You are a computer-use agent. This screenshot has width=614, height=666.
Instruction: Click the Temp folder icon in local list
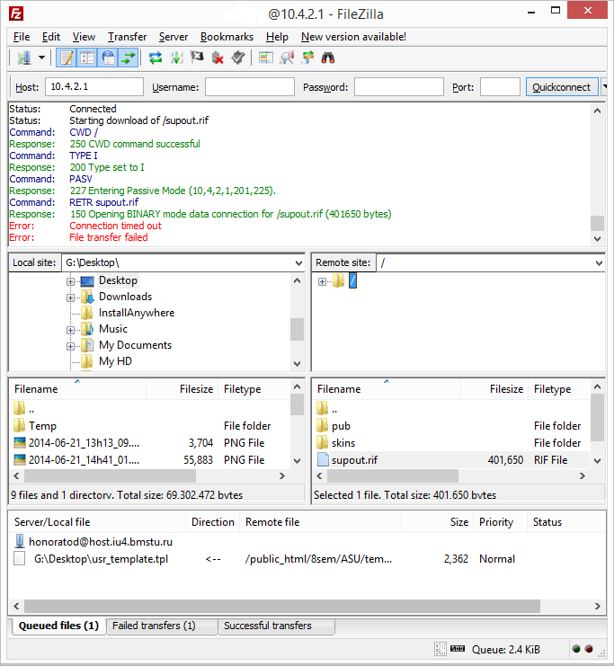(19, 425)
